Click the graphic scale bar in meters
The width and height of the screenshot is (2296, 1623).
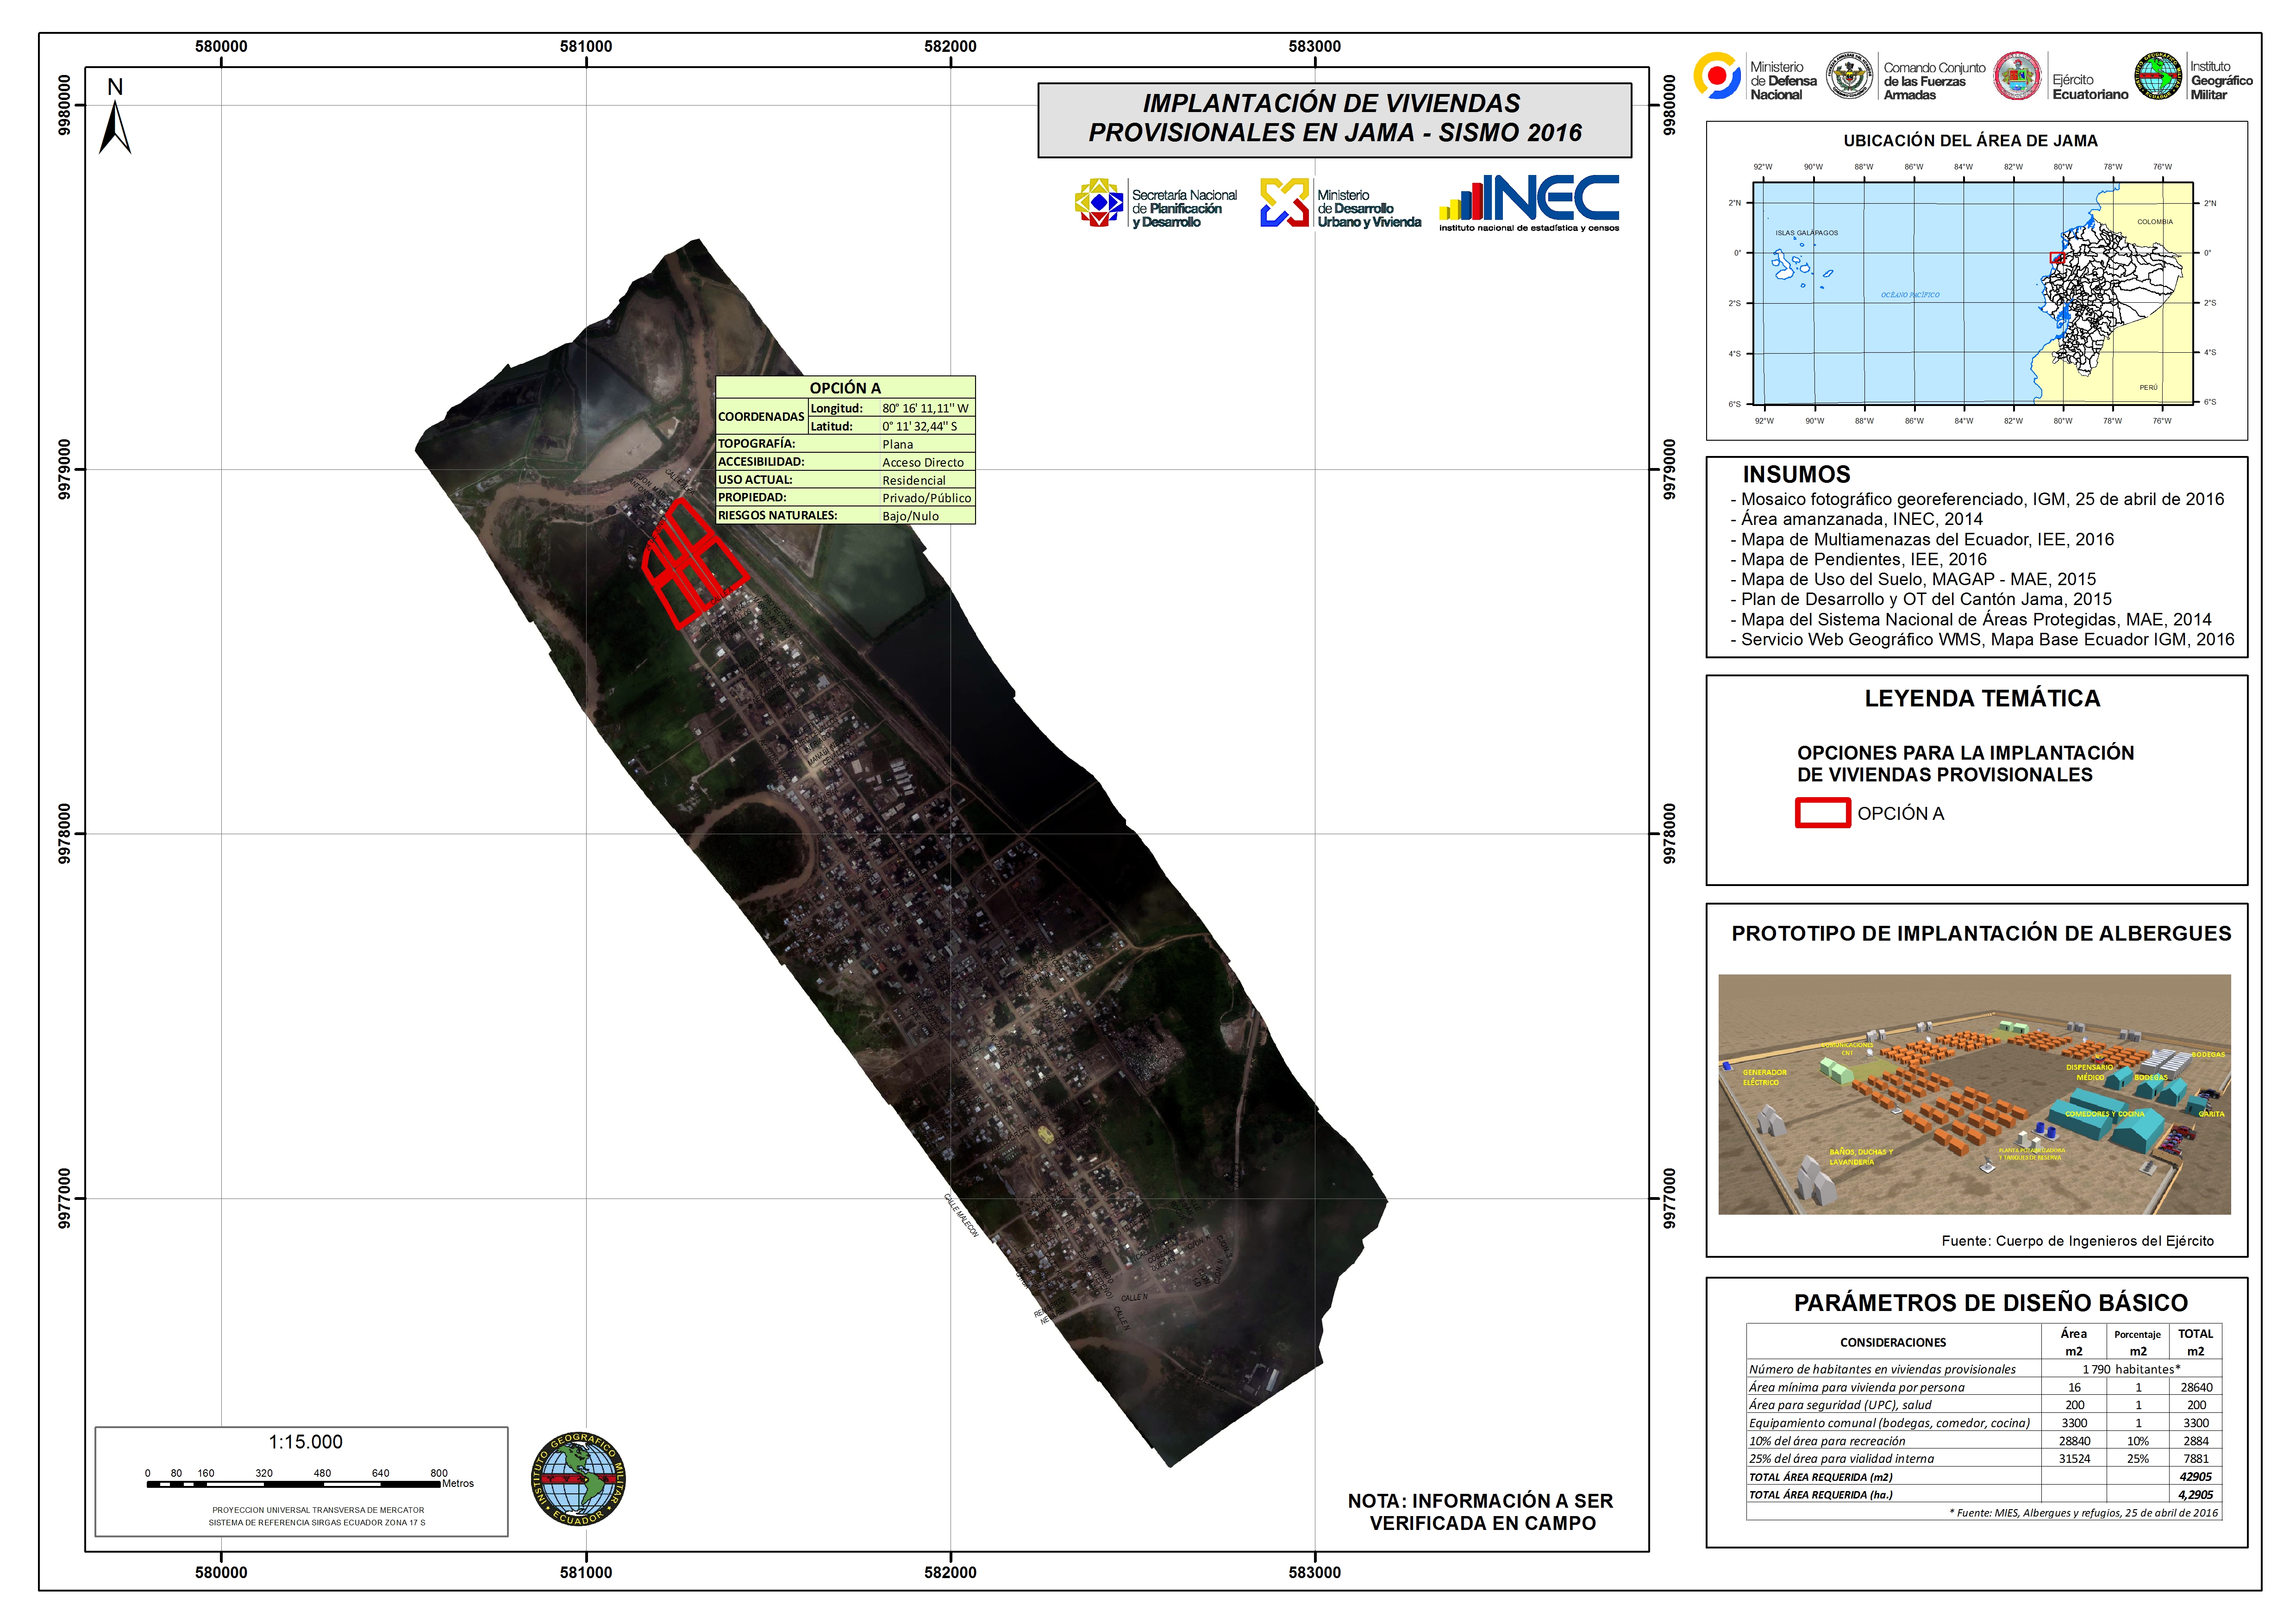tap(293, 1484)
